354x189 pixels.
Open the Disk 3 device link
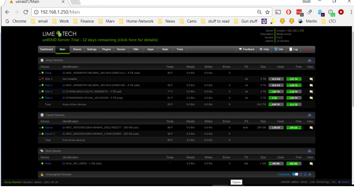[x=48, y=91]
